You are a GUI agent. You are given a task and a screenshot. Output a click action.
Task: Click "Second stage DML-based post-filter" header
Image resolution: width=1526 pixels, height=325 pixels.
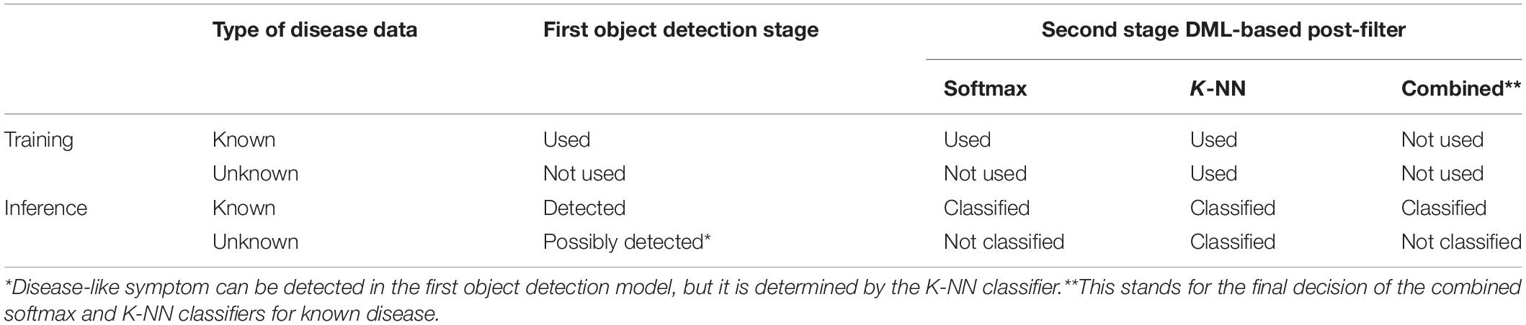coord(1223,30)
